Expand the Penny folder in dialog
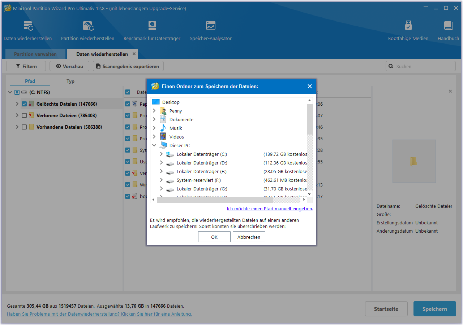Viewport: 463px width, 325px height. 154,111
